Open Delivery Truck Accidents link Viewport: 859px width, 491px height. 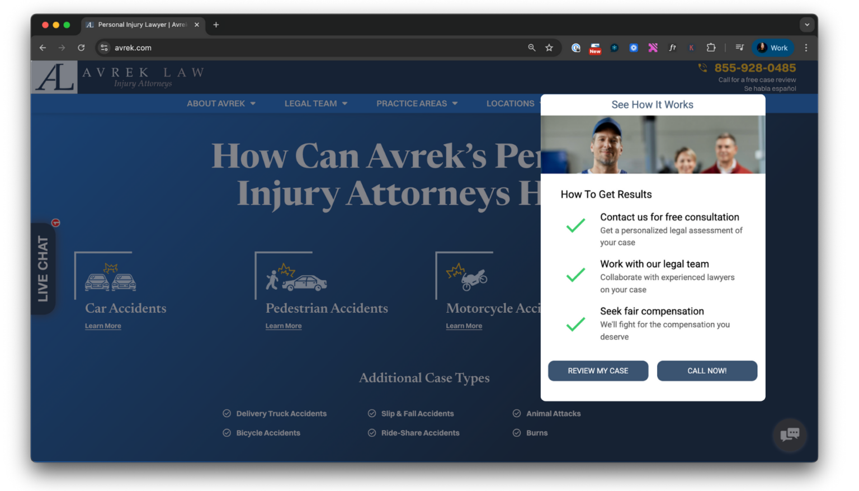click(281, 414)
